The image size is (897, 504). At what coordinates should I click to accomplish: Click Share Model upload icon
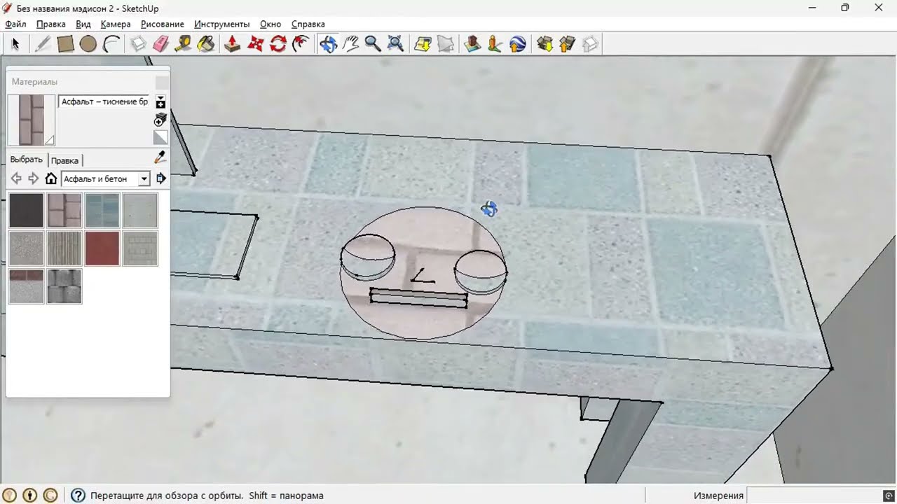coord(568,44)
